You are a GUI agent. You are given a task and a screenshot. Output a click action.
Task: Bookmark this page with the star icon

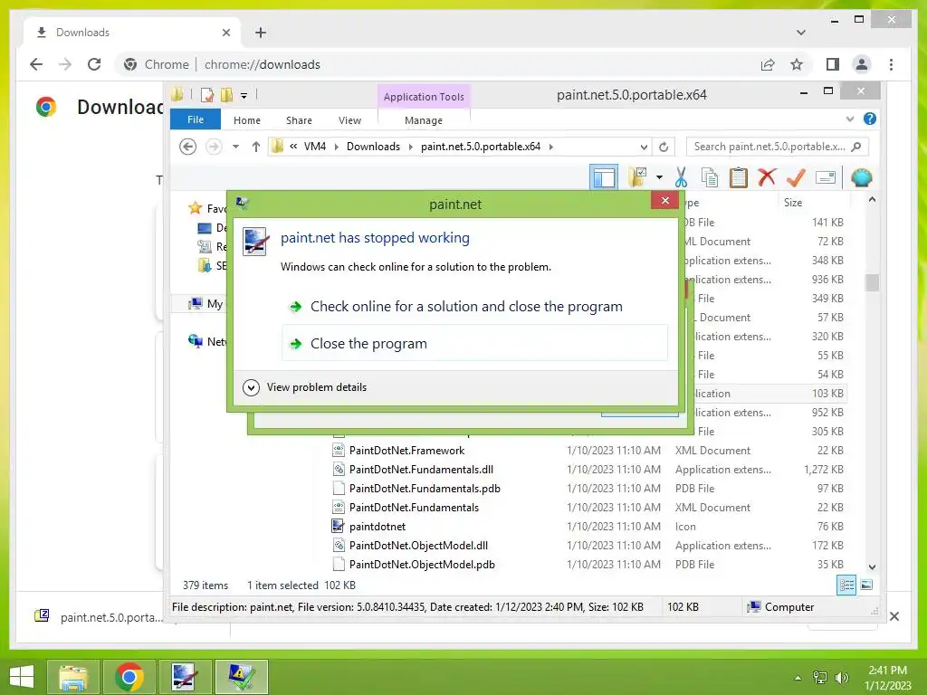tap(797, 64)
